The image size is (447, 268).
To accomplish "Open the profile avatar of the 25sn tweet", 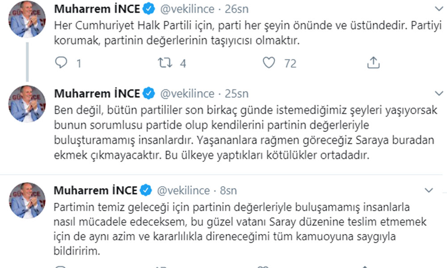I will point(27,104).
